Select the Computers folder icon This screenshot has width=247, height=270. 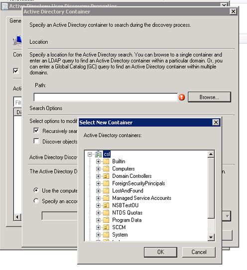tap(106, 168)
